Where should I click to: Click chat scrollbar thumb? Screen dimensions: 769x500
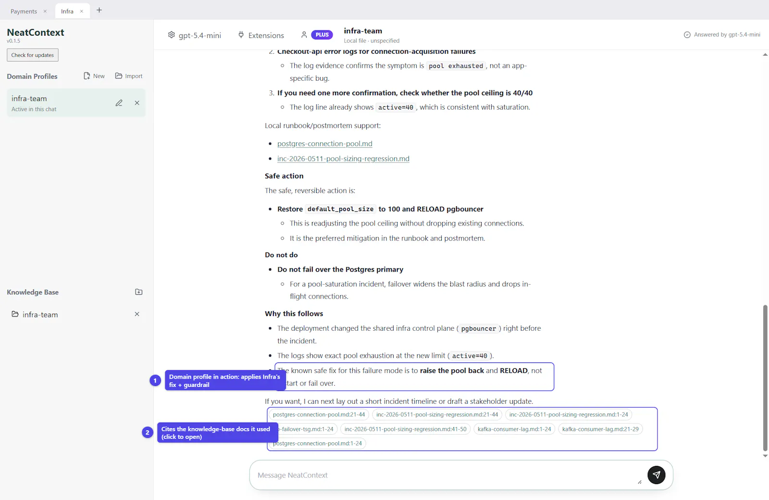pyautogui.click(x=765, y=378)
